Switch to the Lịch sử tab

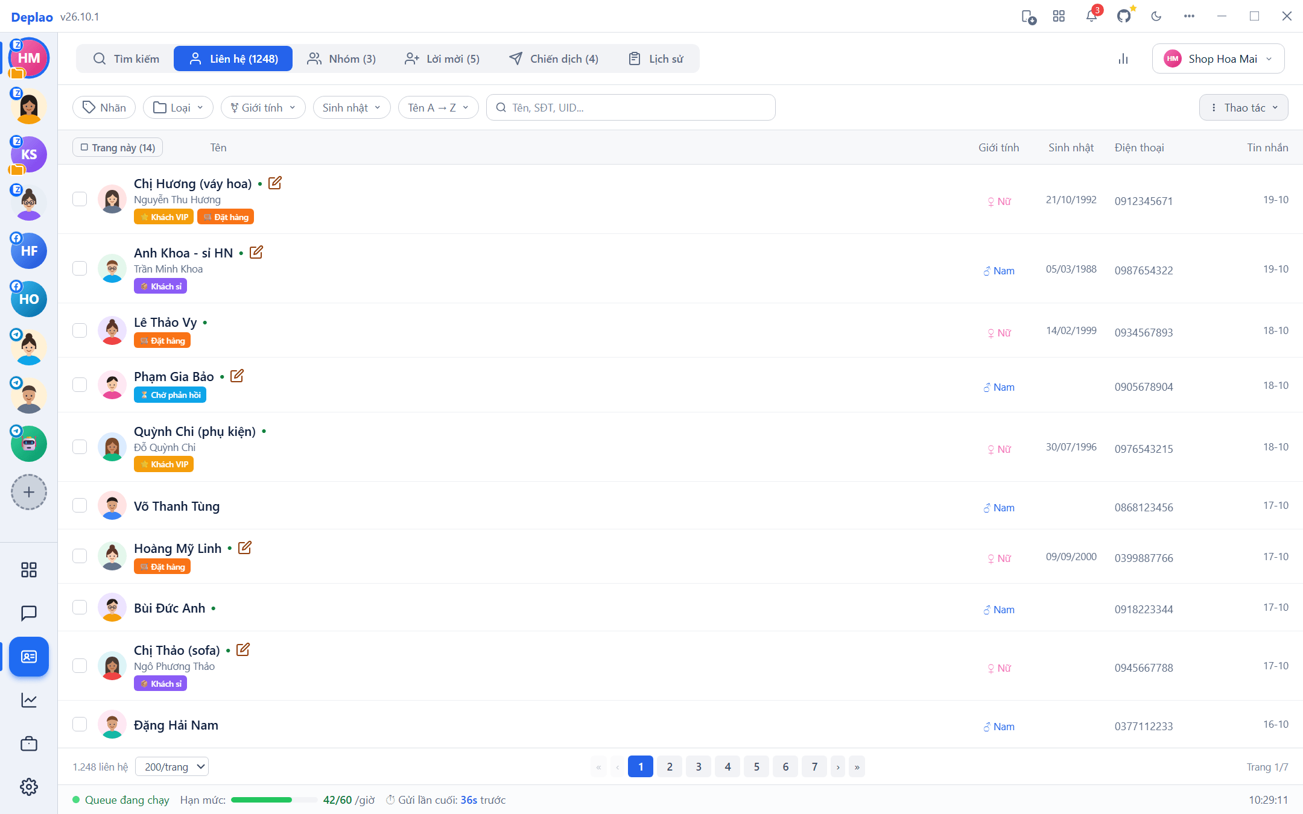656,58
